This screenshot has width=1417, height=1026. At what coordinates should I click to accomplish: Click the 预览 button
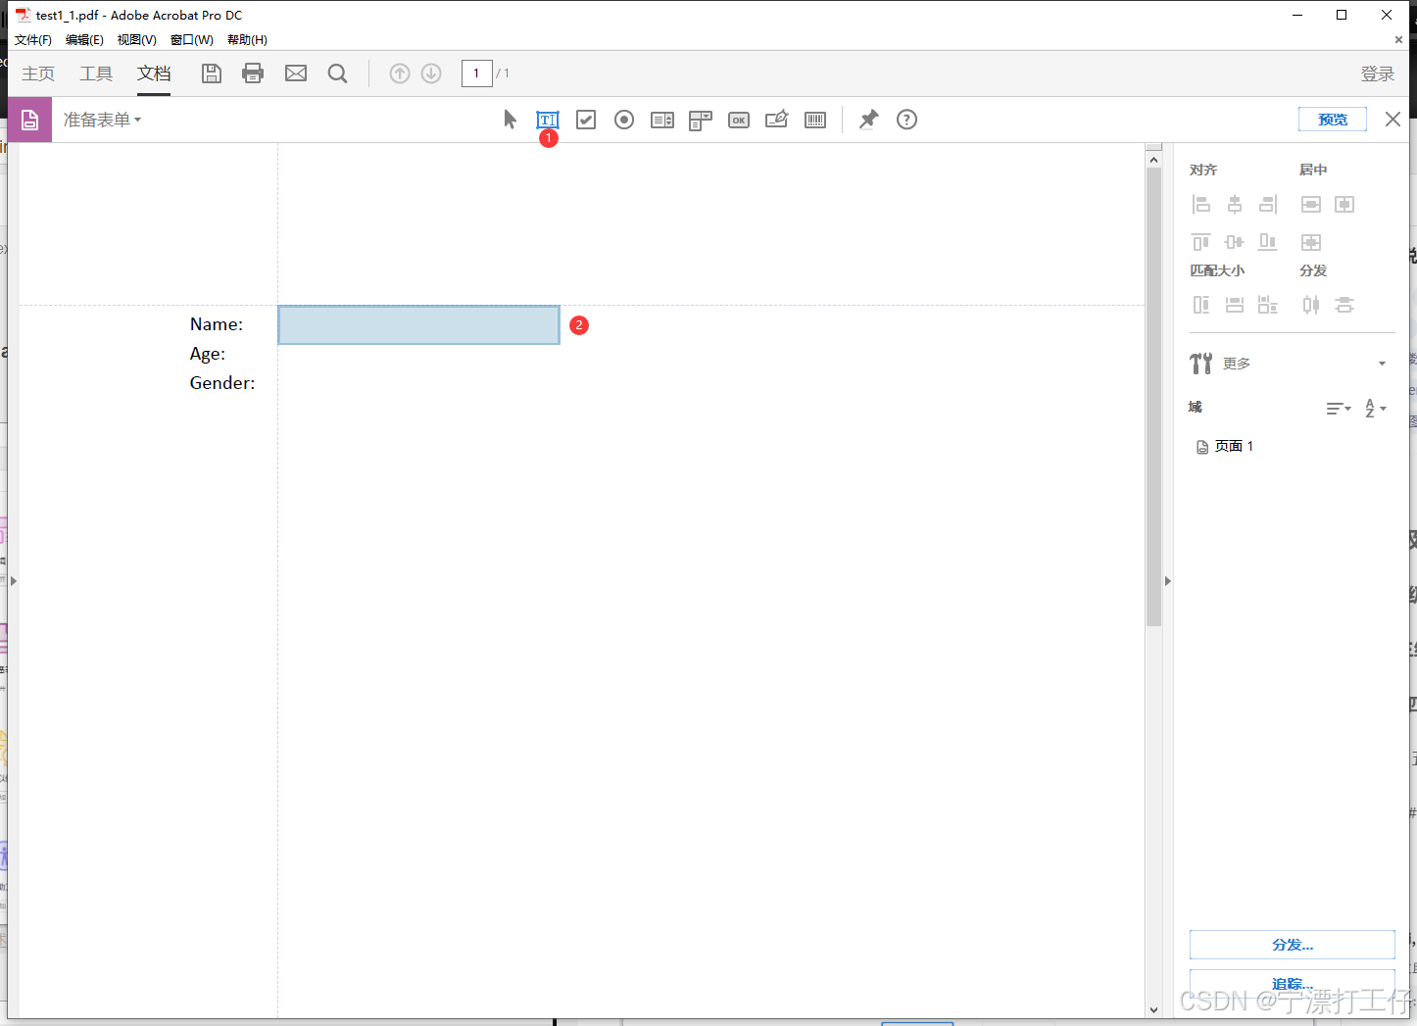1333,120
